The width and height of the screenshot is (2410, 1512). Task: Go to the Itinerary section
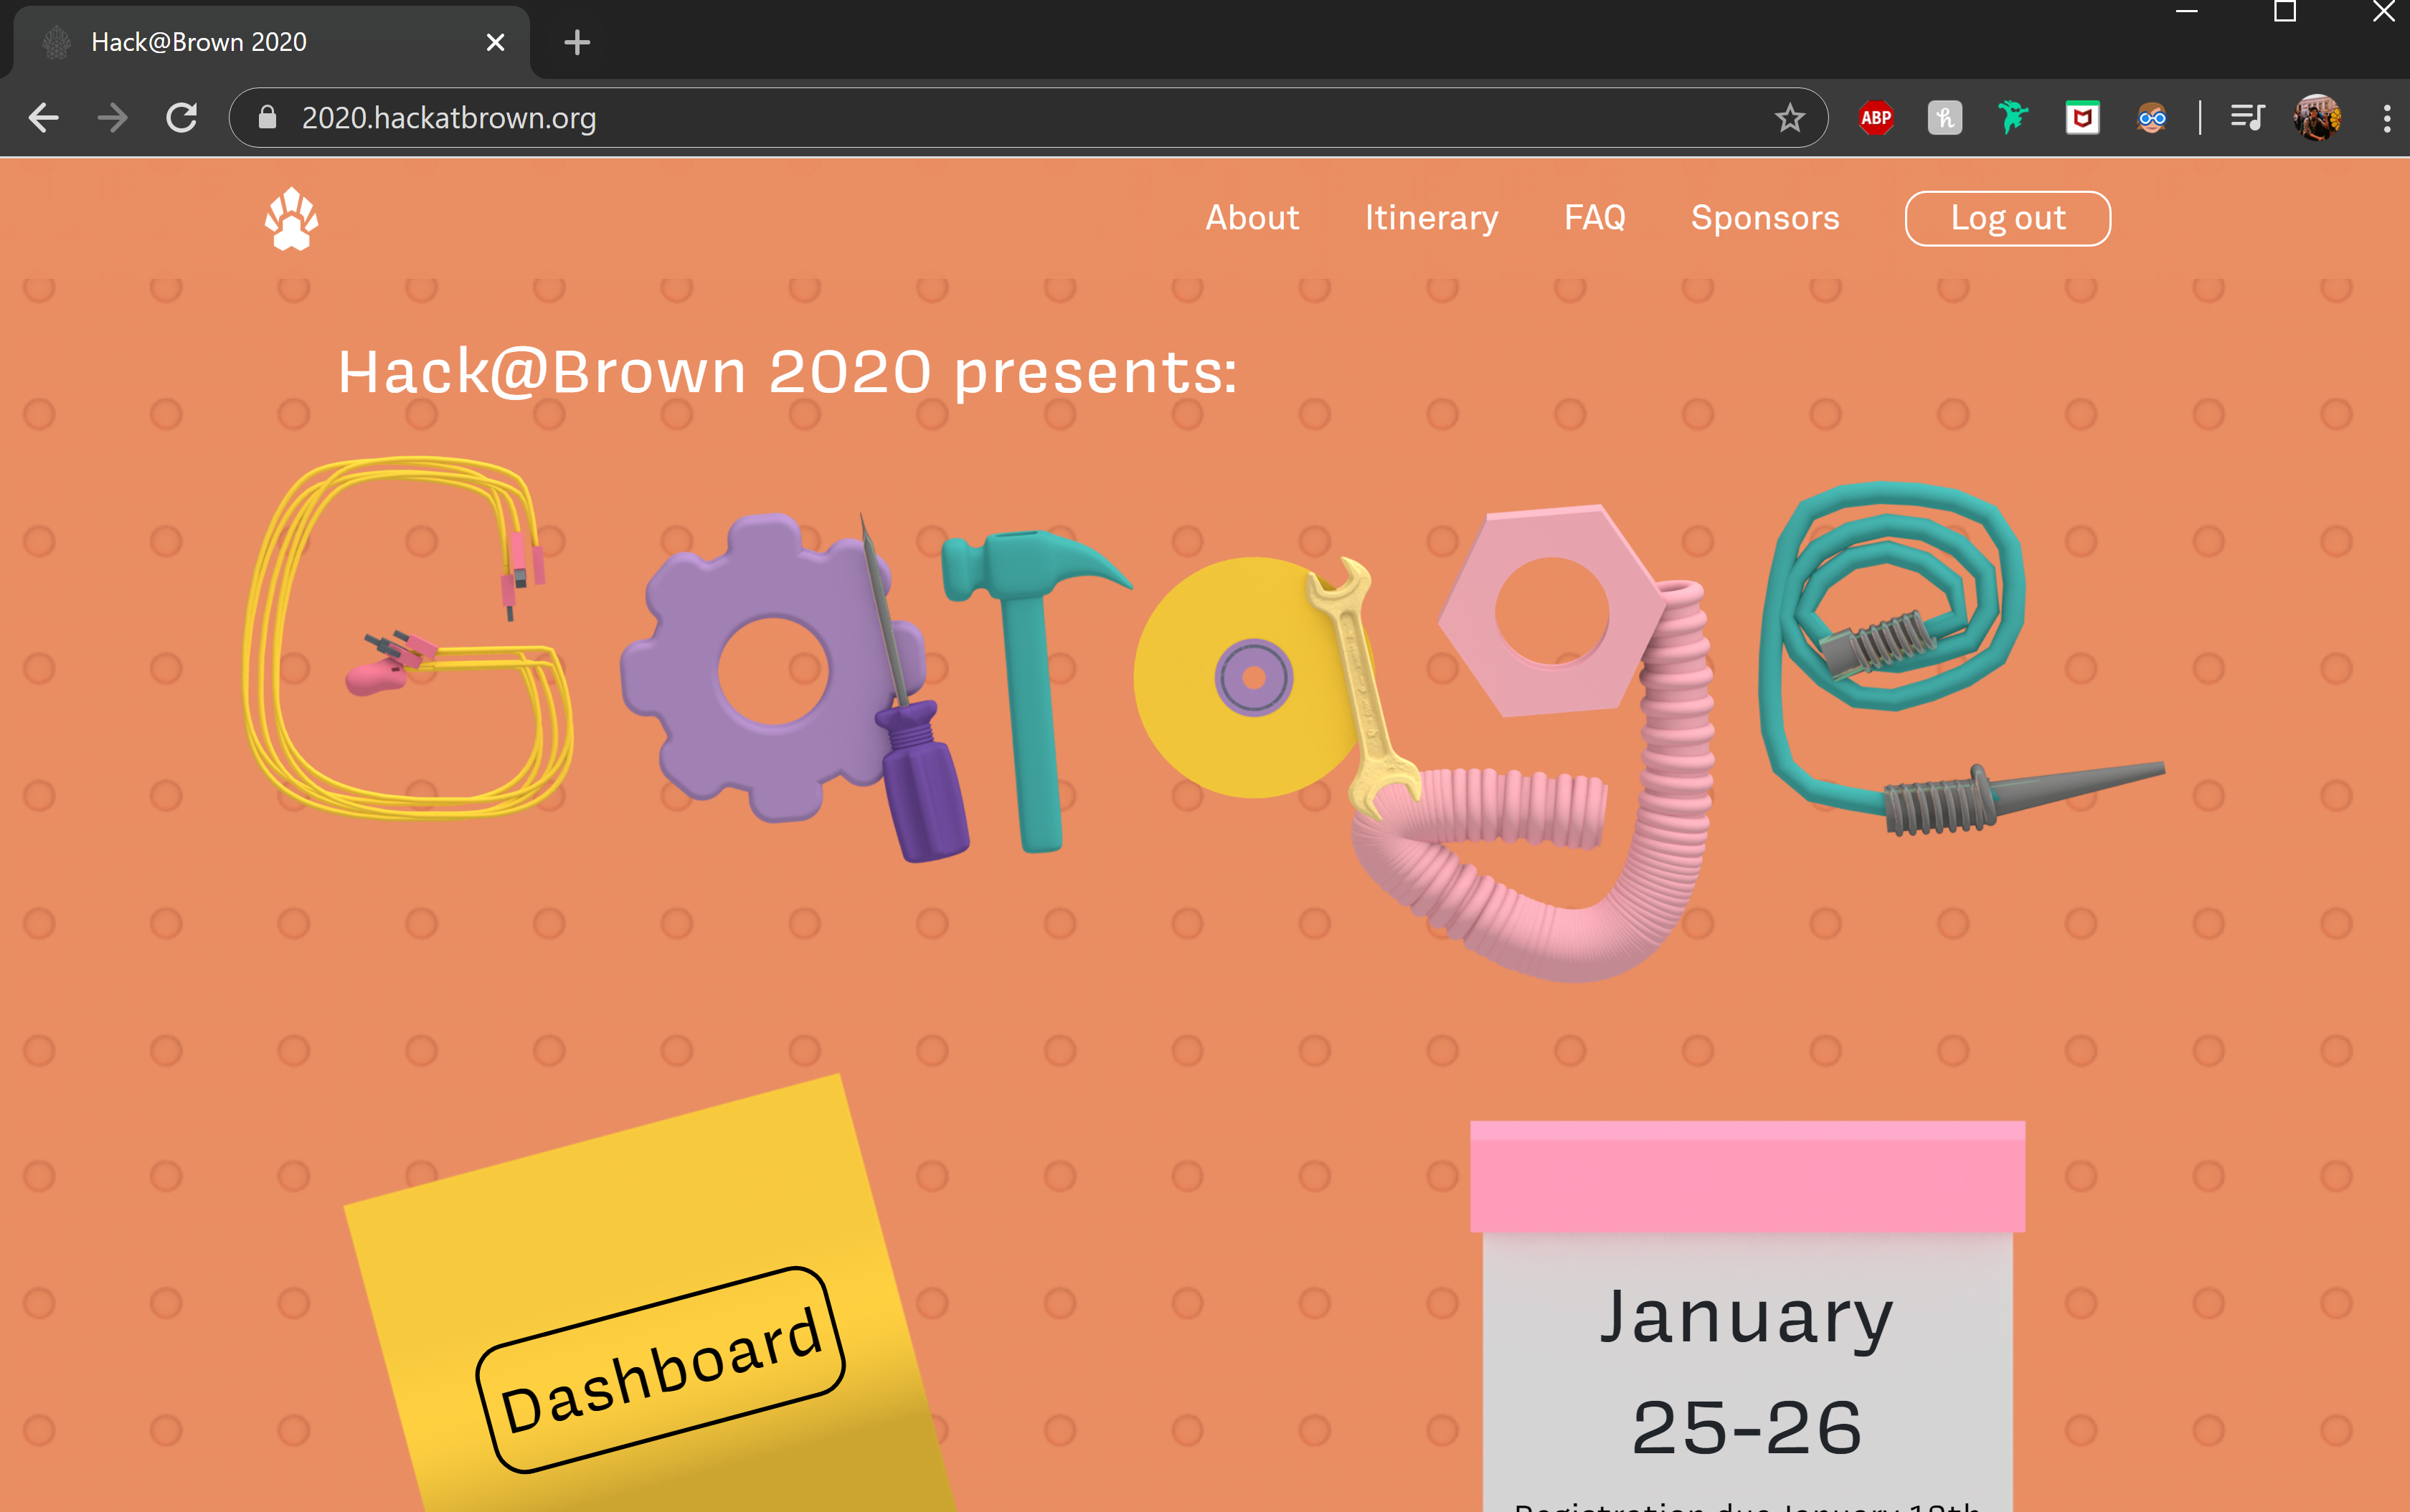[x=1432, y=218]
